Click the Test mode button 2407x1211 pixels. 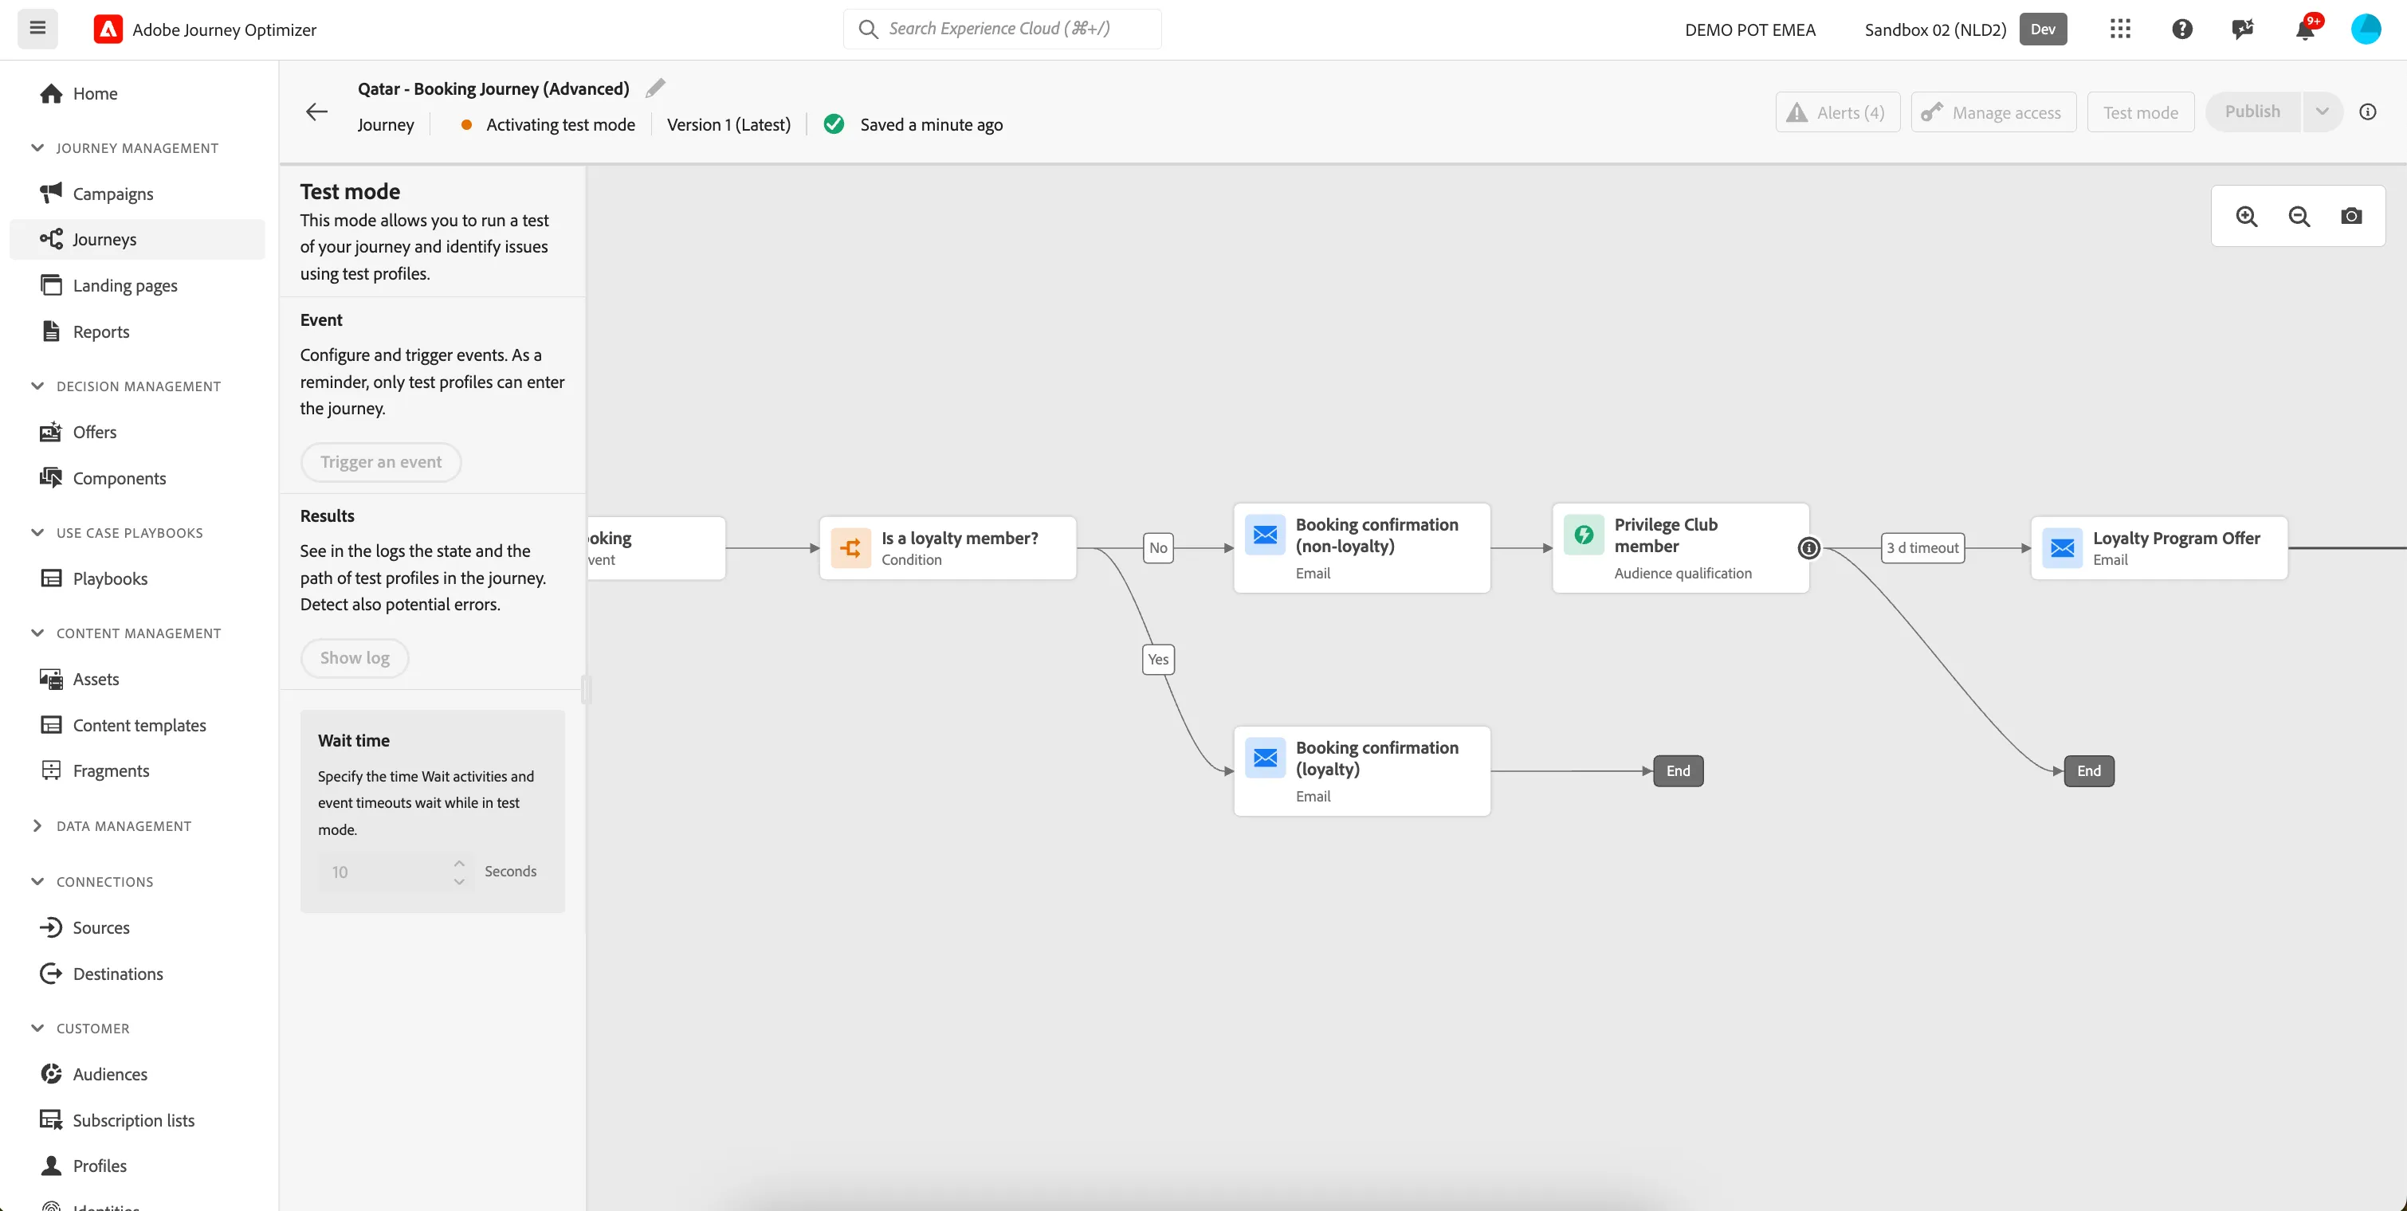[x=2140, y=112]
